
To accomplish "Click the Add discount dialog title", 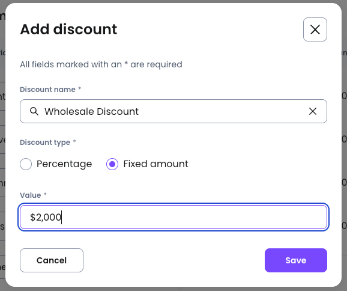I will pyautogui.click(x=68, y=29).
